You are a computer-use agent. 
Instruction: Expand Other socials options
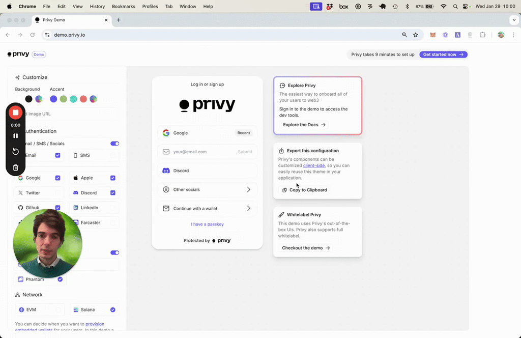pos(208,189)
